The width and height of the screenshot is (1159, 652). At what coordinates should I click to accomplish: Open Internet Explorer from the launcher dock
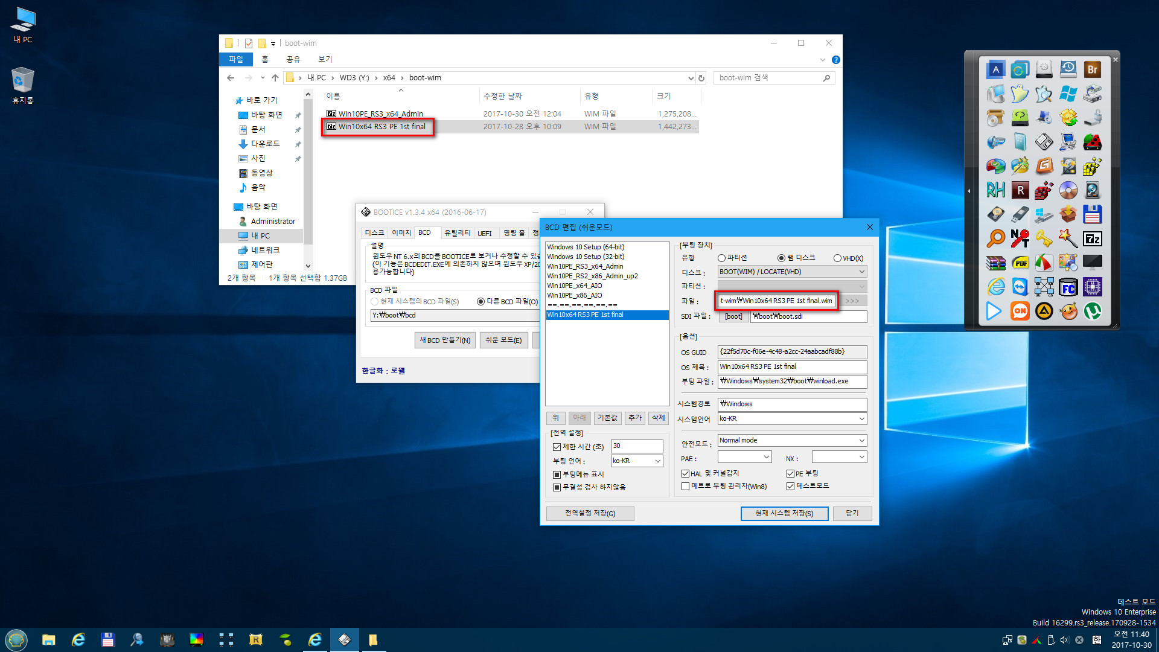995,287
